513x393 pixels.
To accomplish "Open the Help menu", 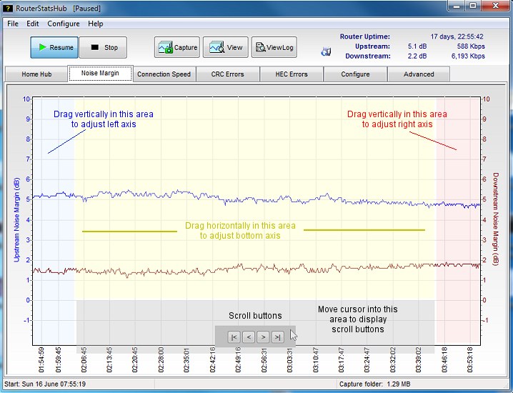I will 96,24.
